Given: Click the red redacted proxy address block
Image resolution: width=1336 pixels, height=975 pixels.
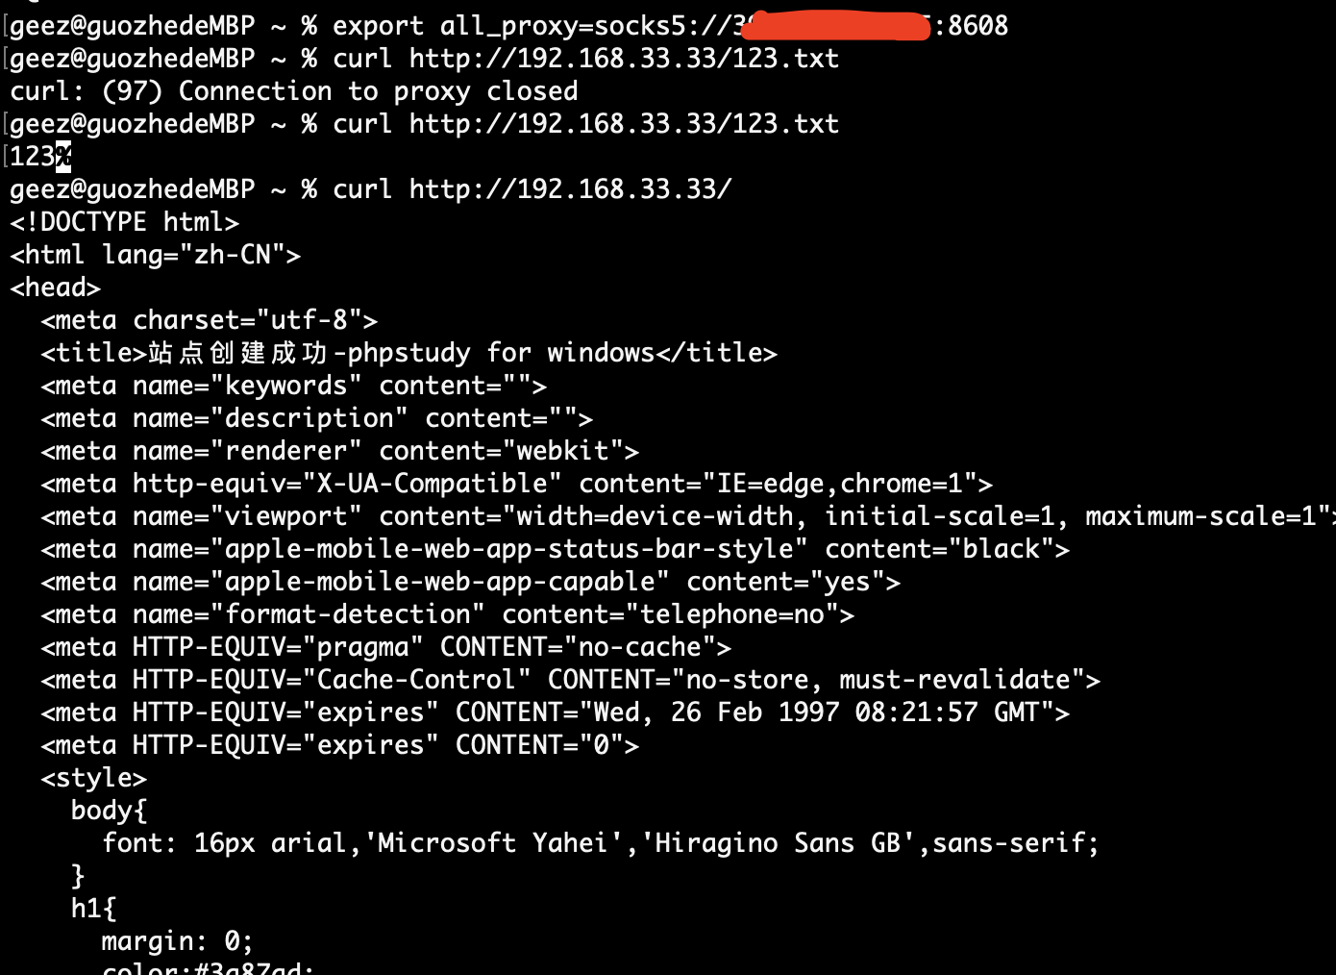Looking at the screenshot, I should [x=836, y=25].
